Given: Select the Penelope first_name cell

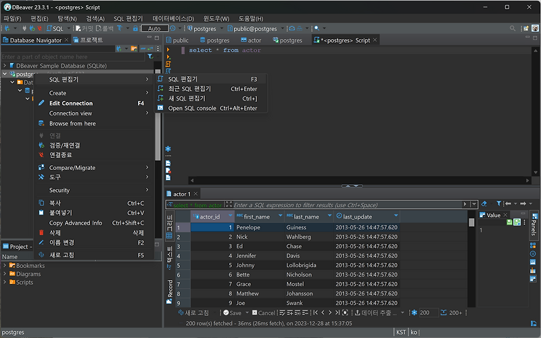Looking at the screenshot, I should pos(260,227).
